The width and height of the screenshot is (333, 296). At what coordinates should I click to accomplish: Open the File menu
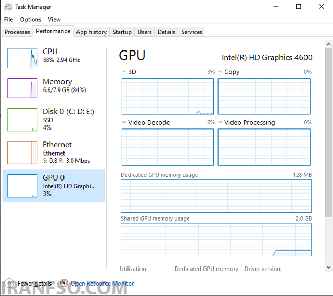[8, 20]
